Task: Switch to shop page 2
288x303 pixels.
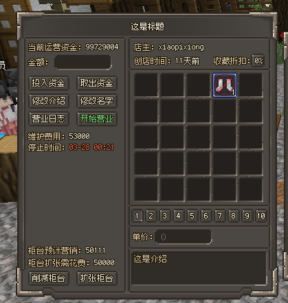Action: click(151, 216)
